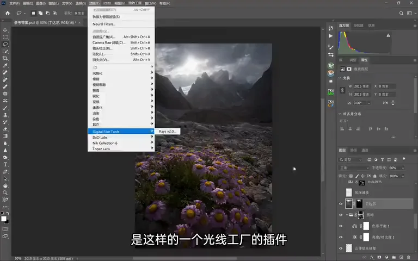Set foreground color swatch
Screen dimensions: 418x261
(x=4, y=219)
